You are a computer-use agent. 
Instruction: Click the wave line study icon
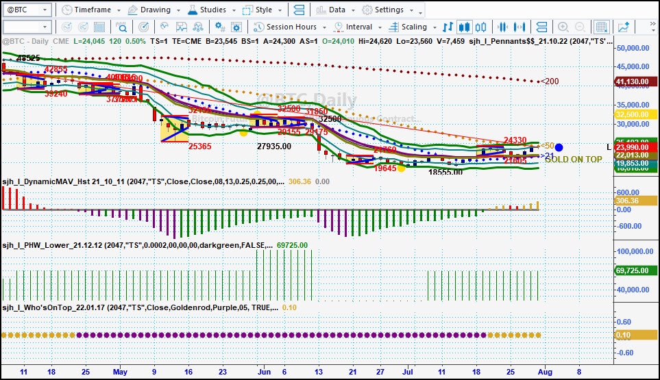tap(164, 27)
